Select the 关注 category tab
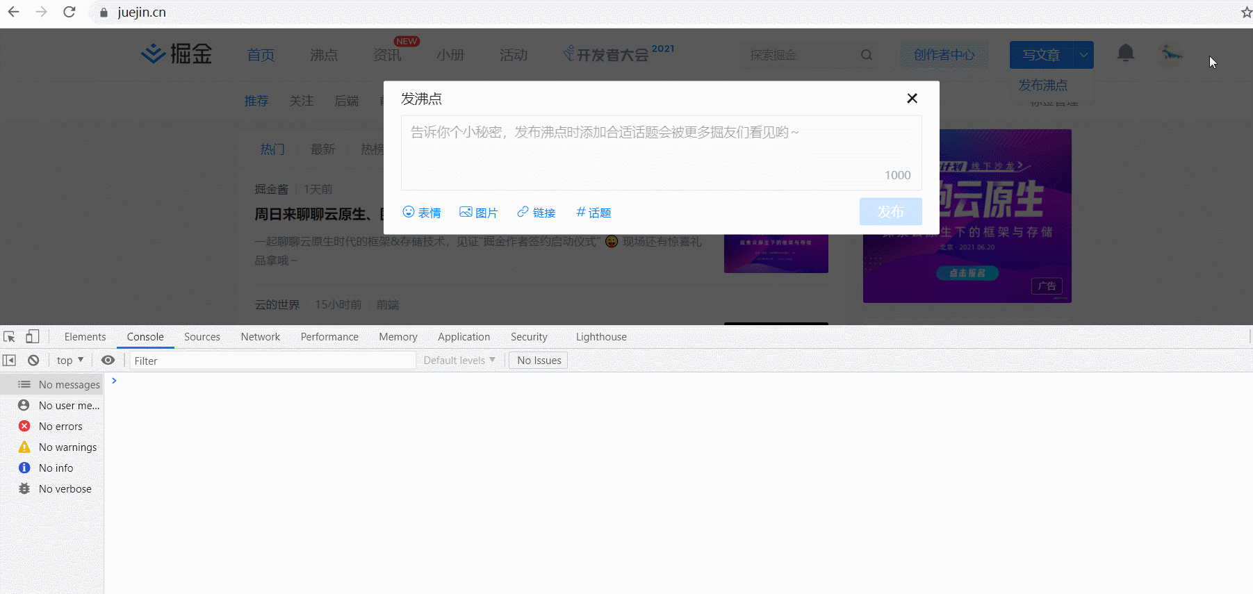Image resolution: width=1253 pixels, height=594 pixels. point(302,101)
